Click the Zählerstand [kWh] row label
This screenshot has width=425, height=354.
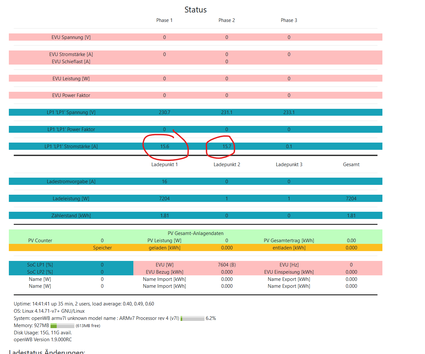coord(71,216)
